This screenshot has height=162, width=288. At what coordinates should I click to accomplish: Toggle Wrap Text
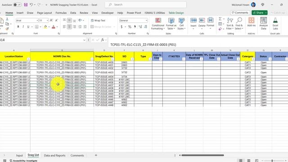click(98, 21)
